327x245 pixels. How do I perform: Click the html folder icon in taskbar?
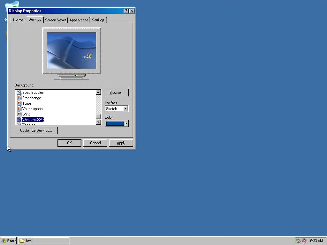22,241
